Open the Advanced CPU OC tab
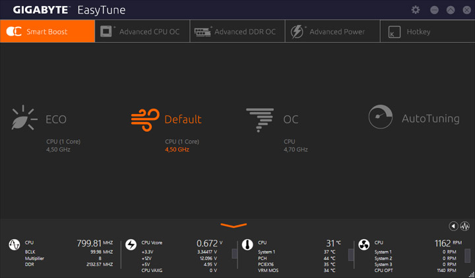The width and height of the screenshot is (475, 278). [x=142, y=32]
